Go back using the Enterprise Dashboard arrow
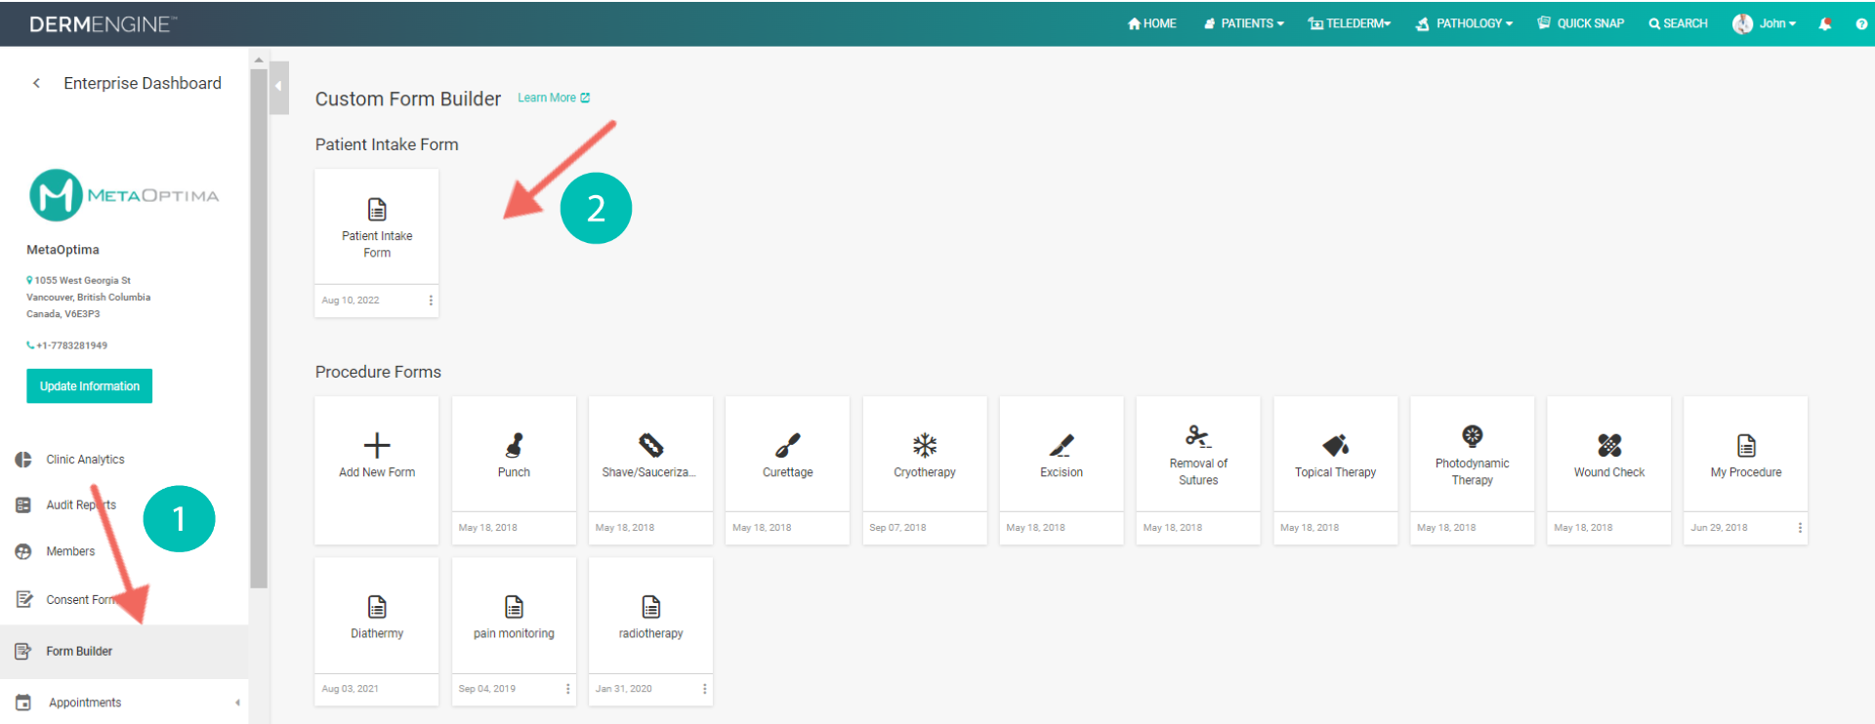 (36, 83)
